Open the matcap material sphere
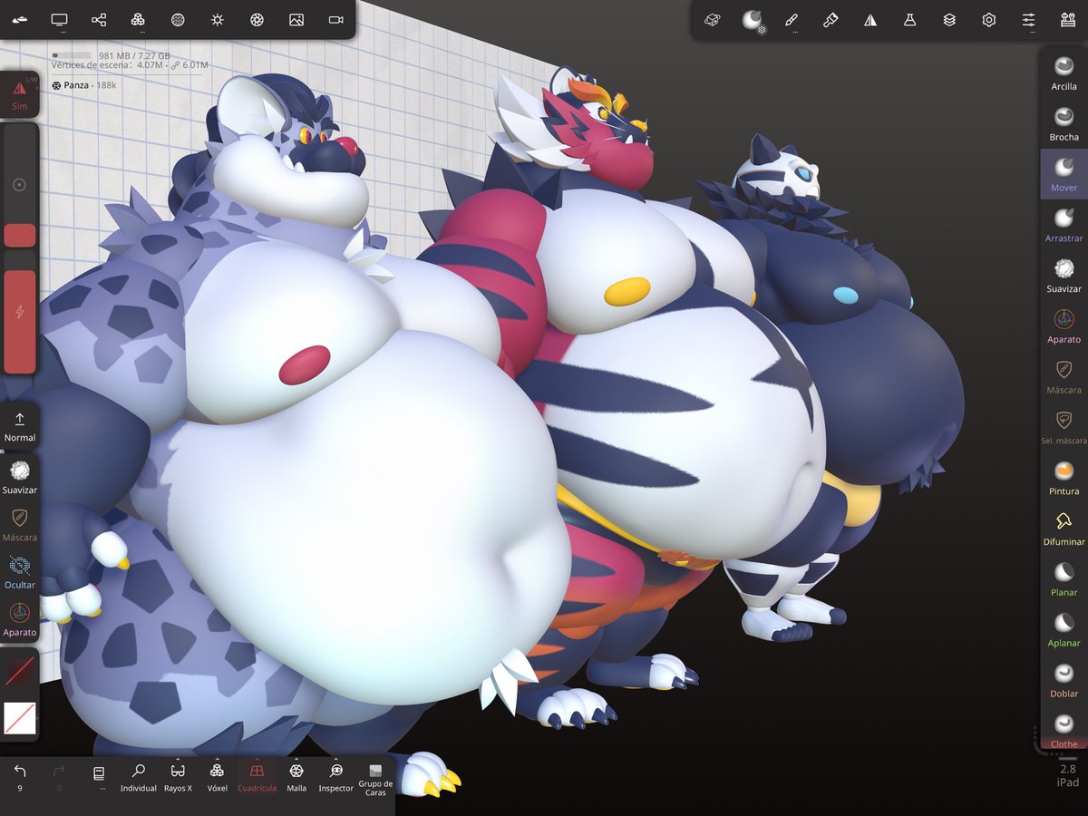Viewport: 1088px width, 816px height. pyautogui.click(x=753, y=19)
